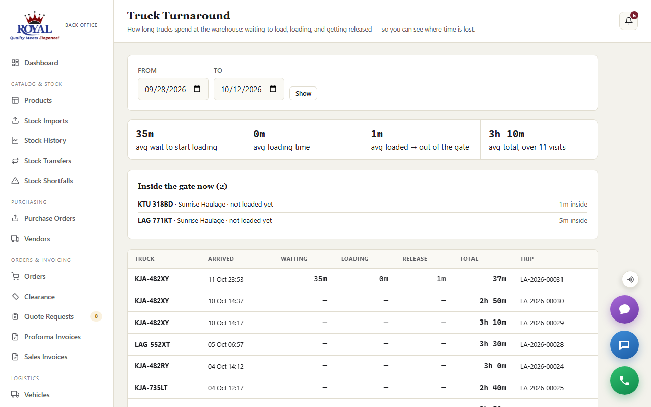Toggle the sound speaker button
The width and height of the screenshot is (651, 407).
coord(630,279)
